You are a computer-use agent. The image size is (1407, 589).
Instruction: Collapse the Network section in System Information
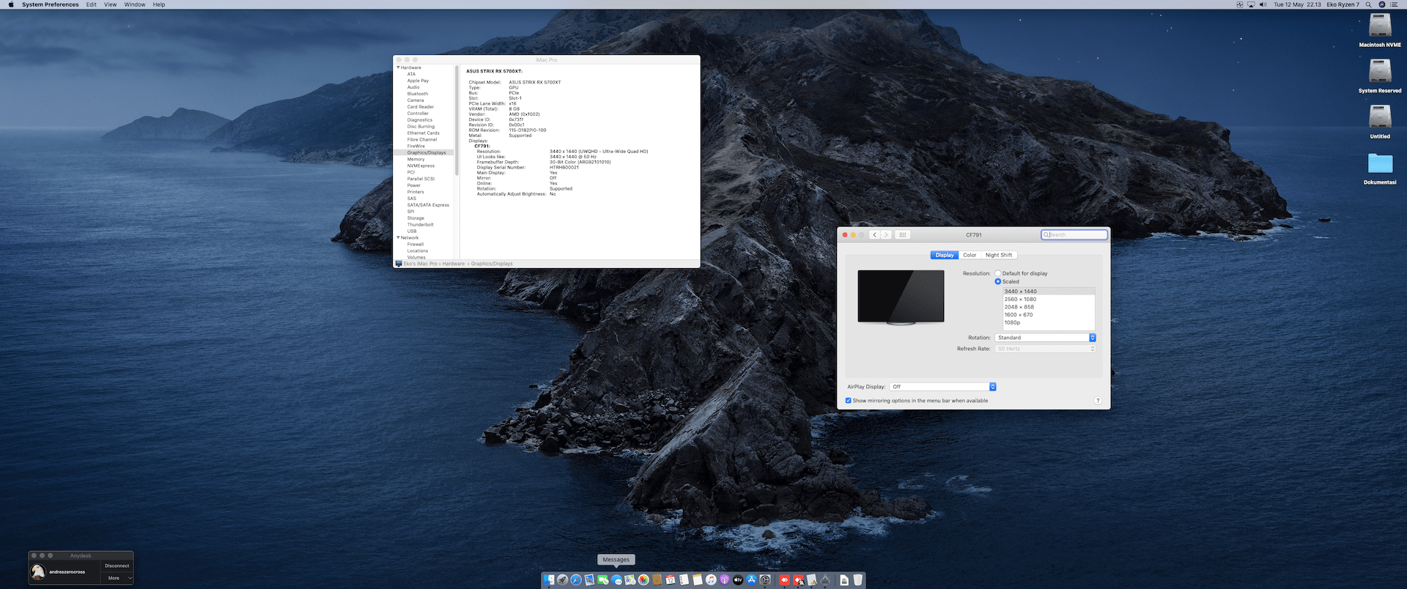[398, 237]
